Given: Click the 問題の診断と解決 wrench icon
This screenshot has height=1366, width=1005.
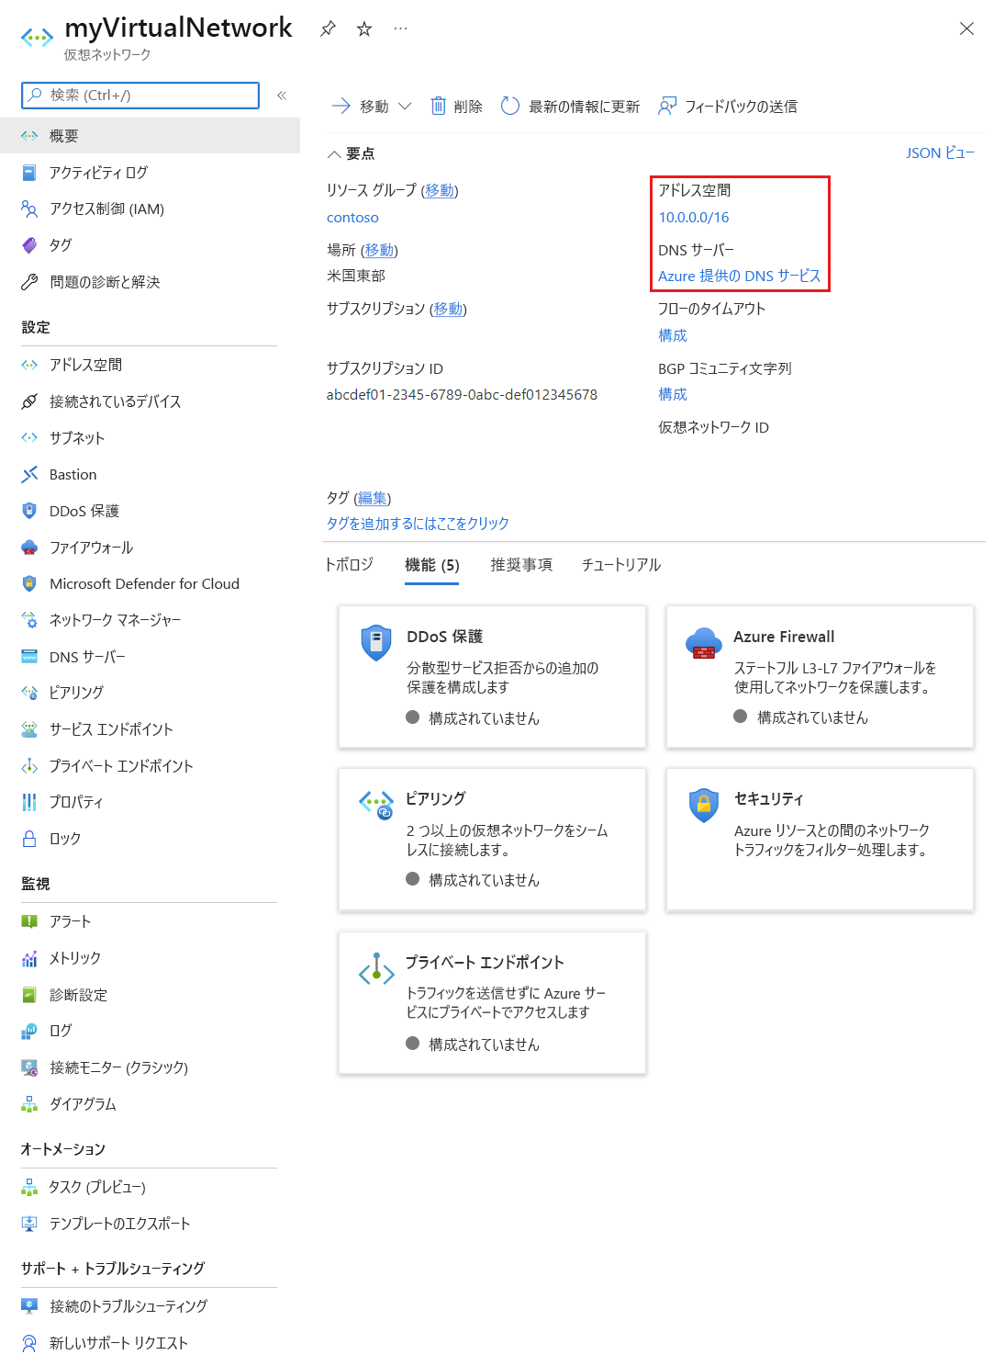Looking at the screenshot, I should (29, 282).
